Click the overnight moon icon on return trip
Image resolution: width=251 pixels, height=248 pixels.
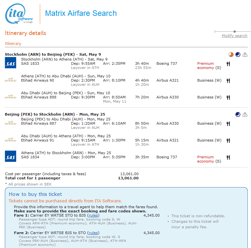(x=238, y=114)
